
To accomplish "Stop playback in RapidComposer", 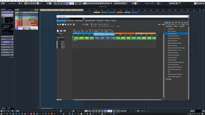I will (63, 24).
